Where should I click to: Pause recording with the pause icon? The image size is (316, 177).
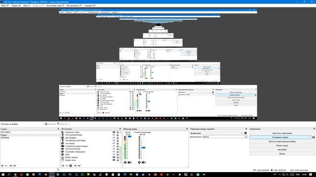coord(314,137)
